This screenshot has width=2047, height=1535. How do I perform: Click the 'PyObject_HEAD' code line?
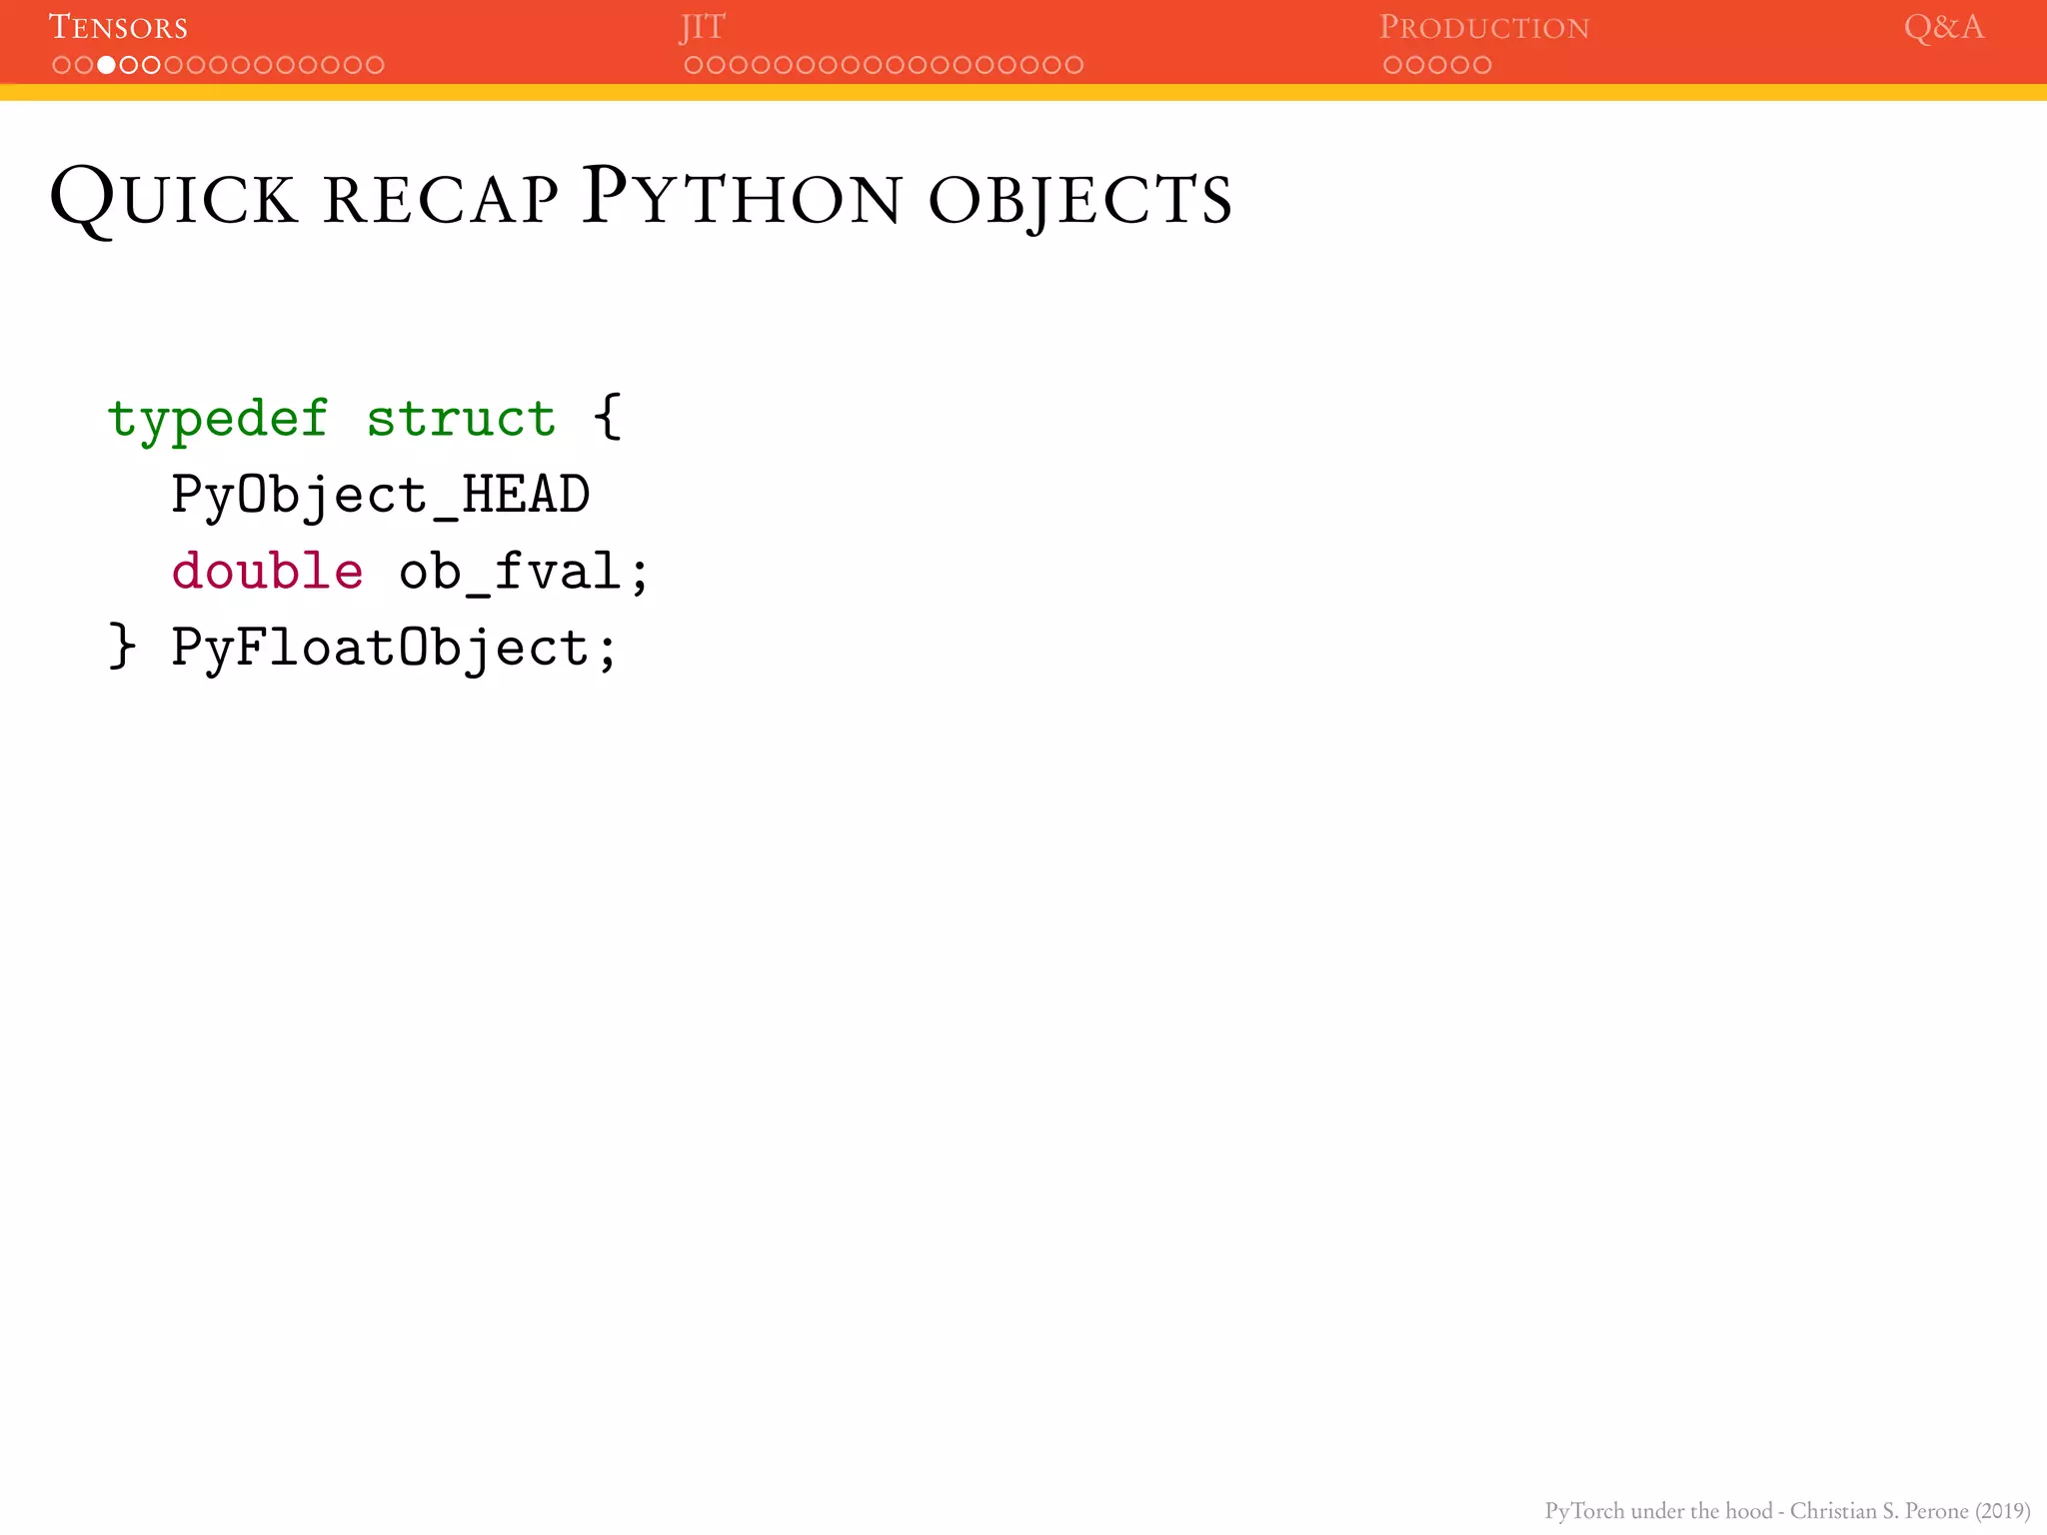381,496
